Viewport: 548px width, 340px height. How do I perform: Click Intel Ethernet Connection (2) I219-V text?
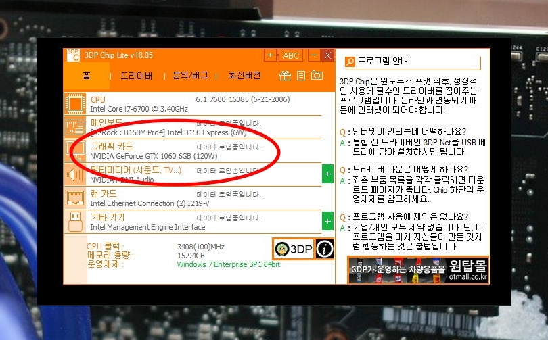point(150,203)
